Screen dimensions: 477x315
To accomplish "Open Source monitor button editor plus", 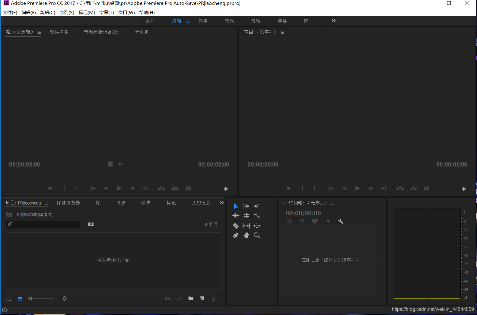I will [226, 189].
